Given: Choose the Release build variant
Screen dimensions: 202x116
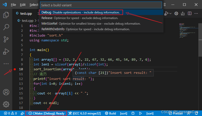Looking at the screenshot, I should coord(101,18).
